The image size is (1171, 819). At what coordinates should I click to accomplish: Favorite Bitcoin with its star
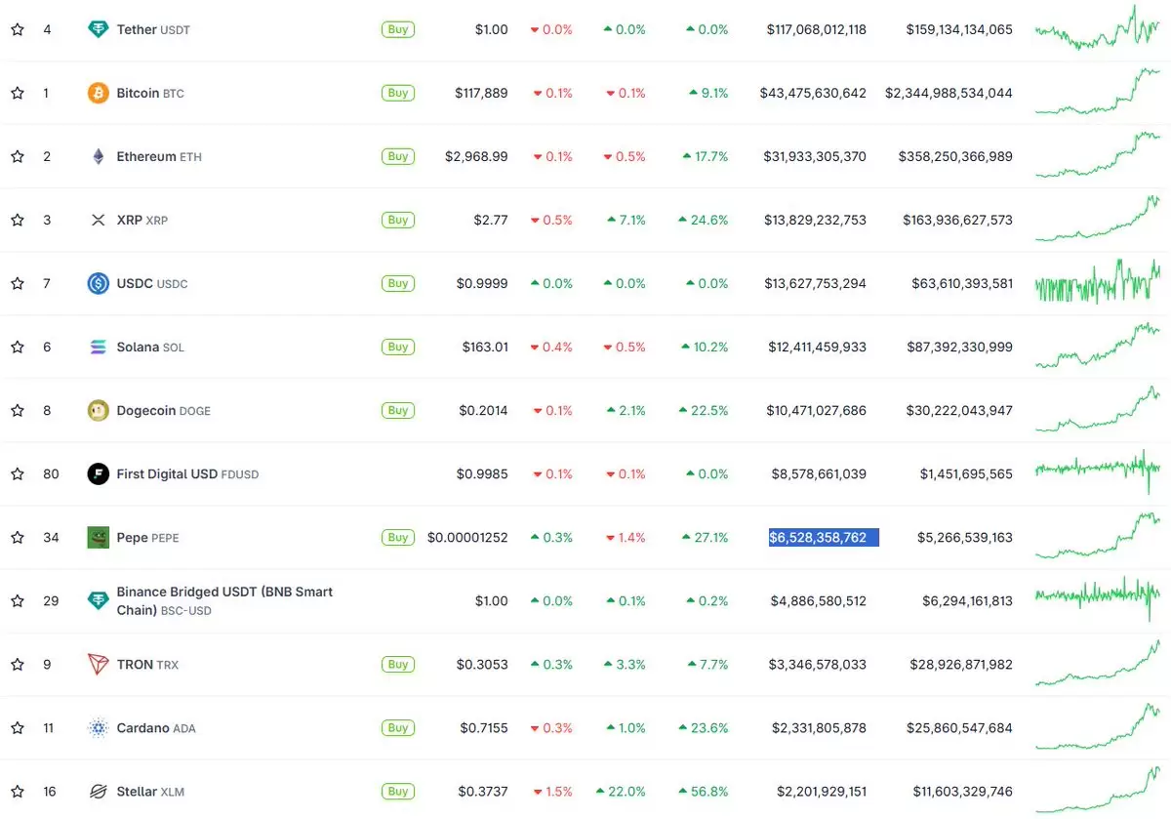click(x=18, y=93)
